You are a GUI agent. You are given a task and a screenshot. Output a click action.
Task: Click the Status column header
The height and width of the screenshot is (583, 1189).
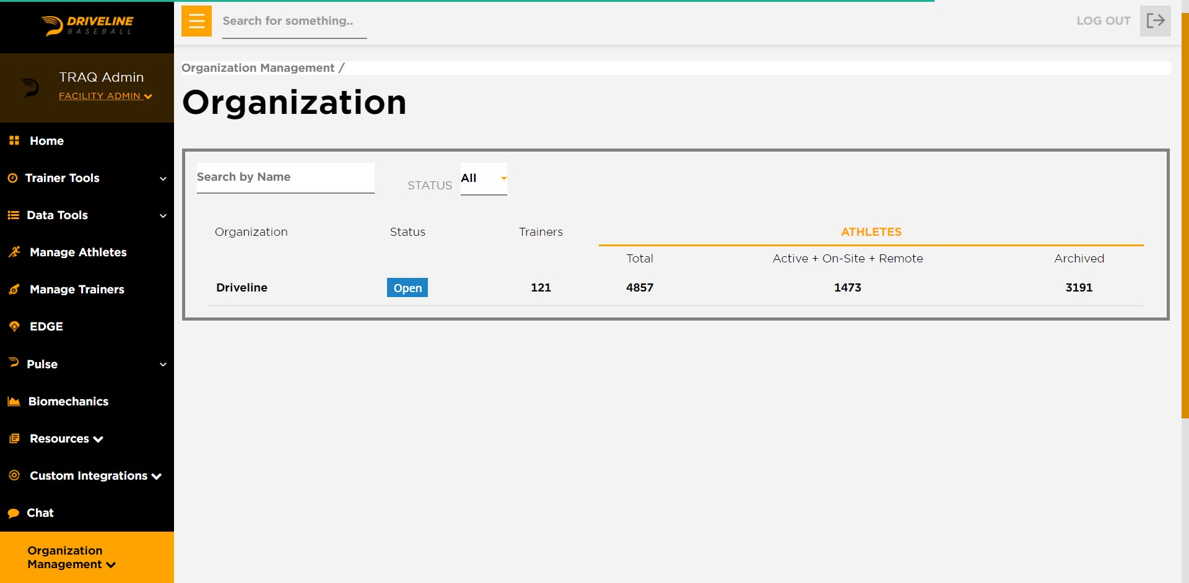click(x=407, y=231)
